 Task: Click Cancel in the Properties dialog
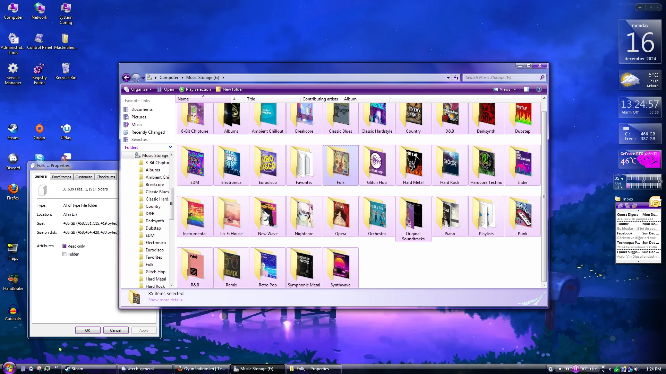click(x=116, y=330)
